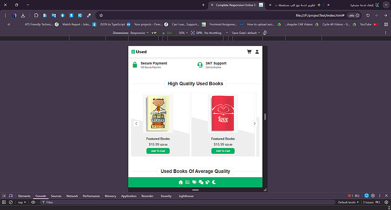
Task: Open the Application tab in DevTools
Action: (129, 196)
